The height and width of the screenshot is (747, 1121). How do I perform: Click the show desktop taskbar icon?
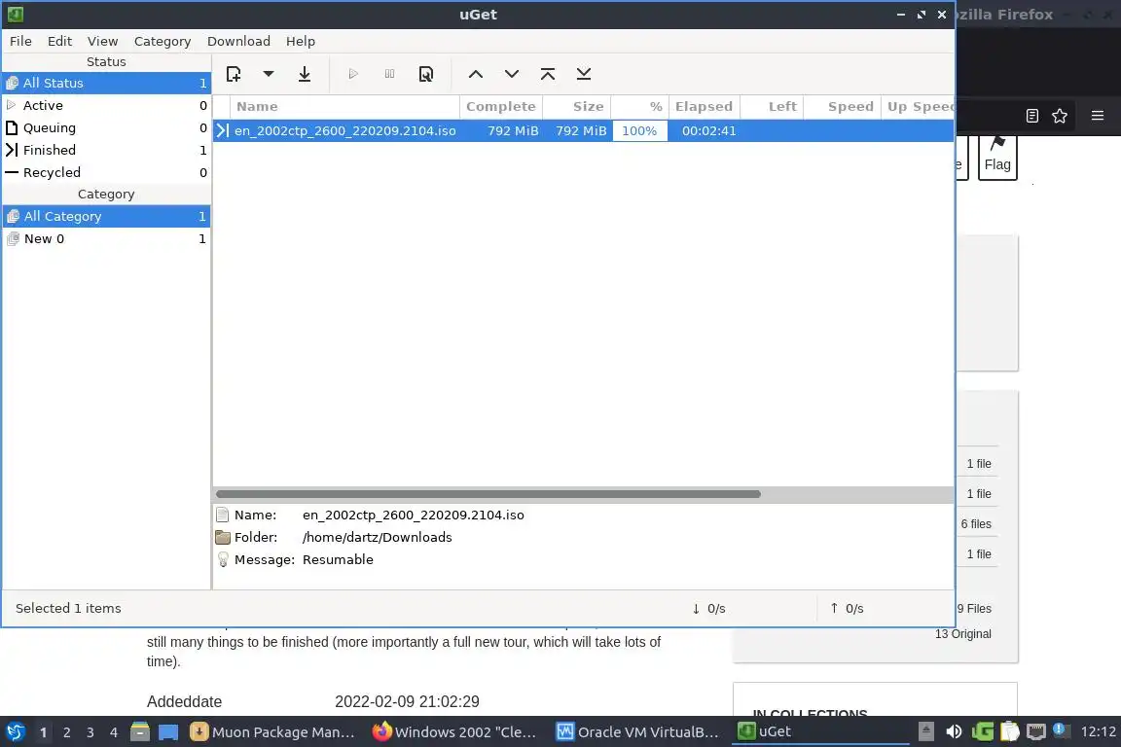[168, 732]
